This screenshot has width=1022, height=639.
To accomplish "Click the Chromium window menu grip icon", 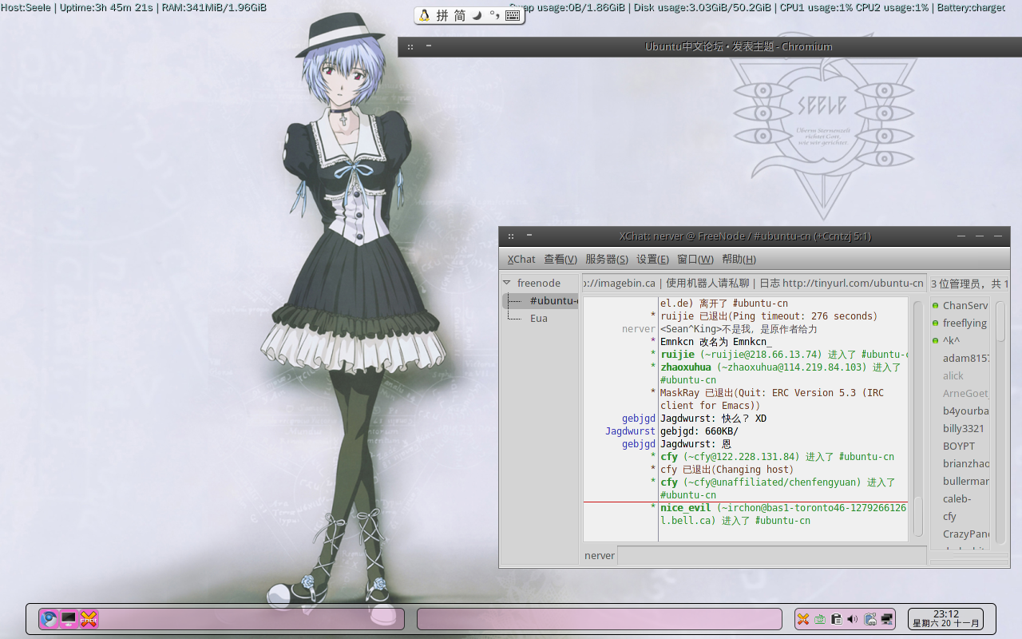I will pyautogui.click(x=410, y=47).
